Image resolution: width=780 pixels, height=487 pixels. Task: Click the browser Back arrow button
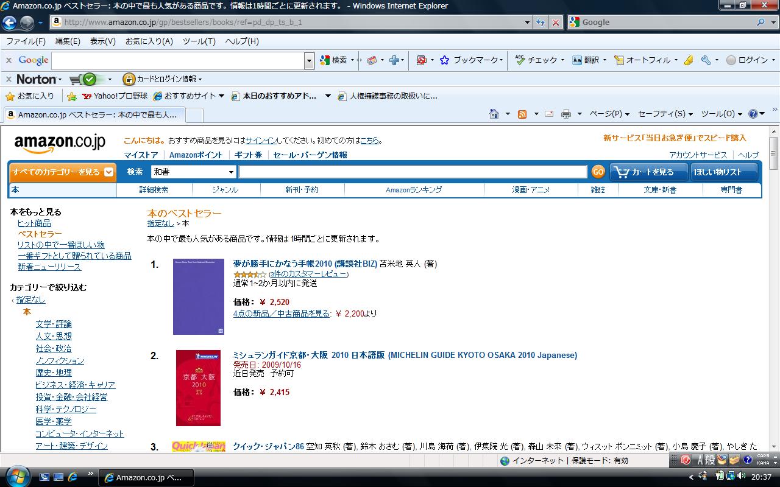pos(9,23)
